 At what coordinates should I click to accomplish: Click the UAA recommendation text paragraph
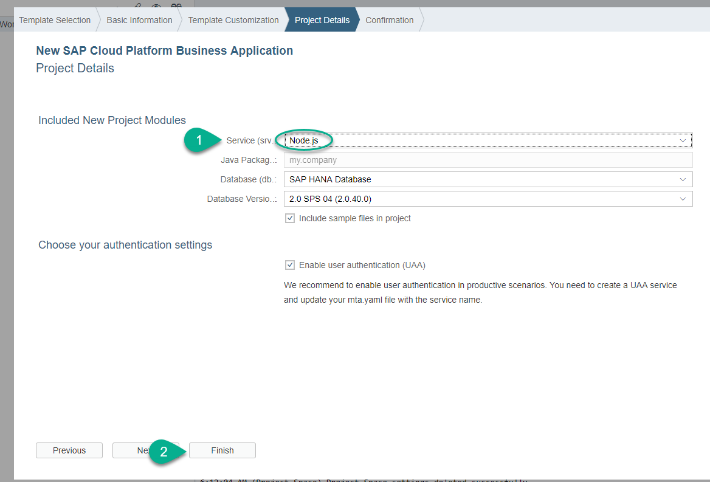[x=480, y=292]
